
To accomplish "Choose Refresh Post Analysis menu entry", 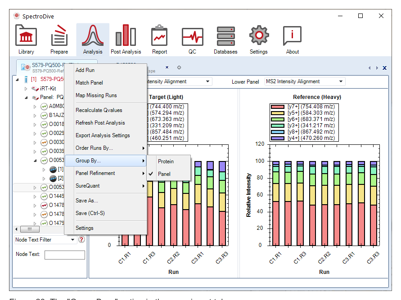I will [x=105, y=123].
